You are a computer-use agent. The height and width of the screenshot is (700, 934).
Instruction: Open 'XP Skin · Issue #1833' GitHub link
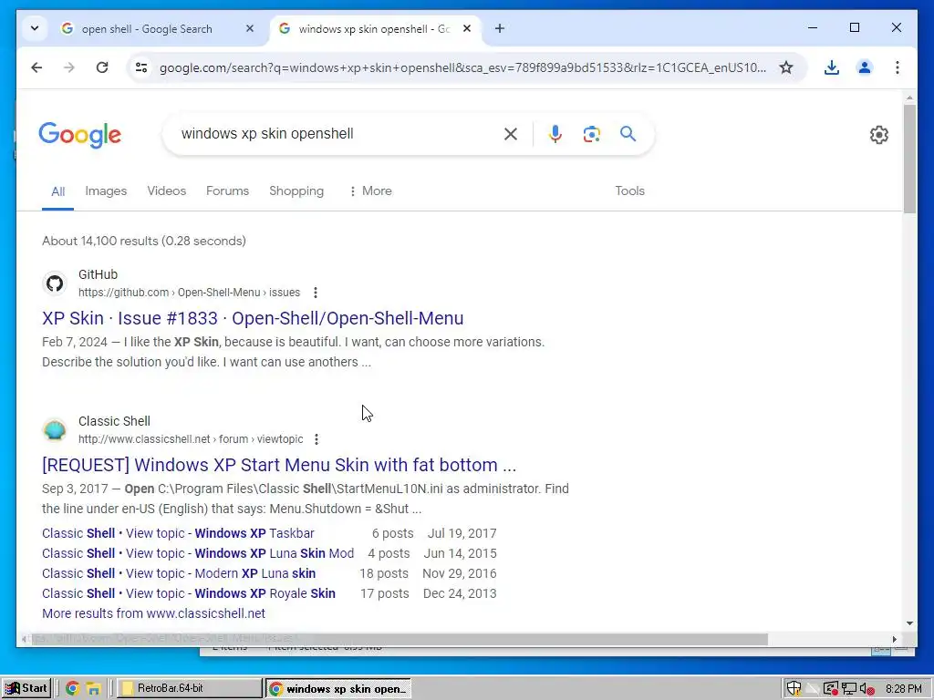coord(253,318)
